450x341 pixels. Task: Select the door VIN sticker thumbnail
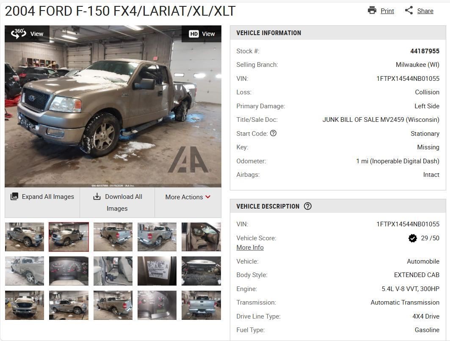157,271
